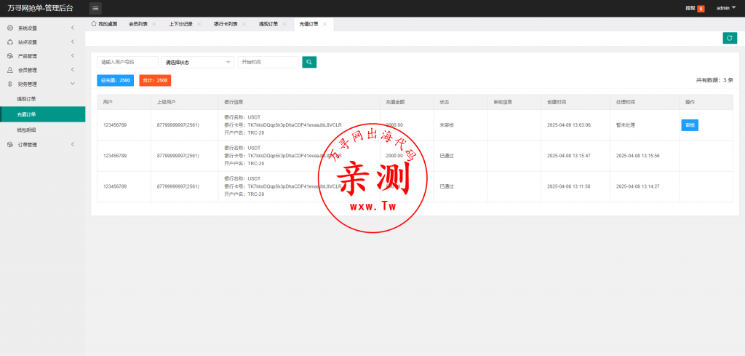Open the 请选择状态 status dropdown

[x=198, y=63]
